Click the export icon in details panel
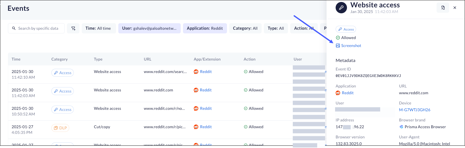Screen dimensions: 465x148 [x=443, y=8]
